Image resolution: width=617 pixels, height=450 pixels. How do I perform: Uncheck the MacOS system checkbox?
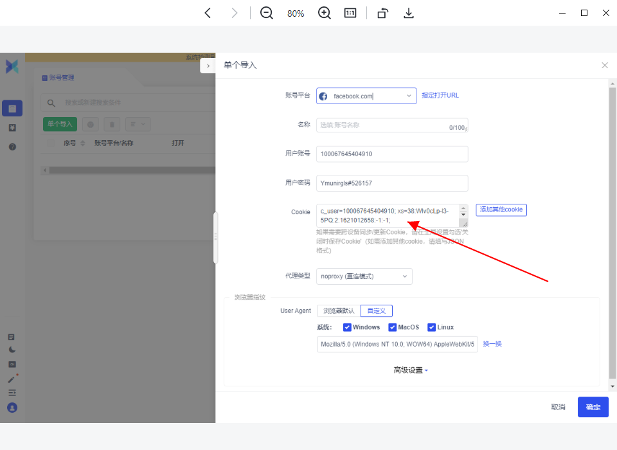click(x=392, y=327)
